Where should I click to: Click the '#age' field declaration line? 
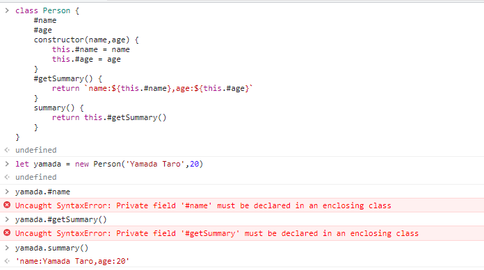pyautogui.click(x=43, y=31)
